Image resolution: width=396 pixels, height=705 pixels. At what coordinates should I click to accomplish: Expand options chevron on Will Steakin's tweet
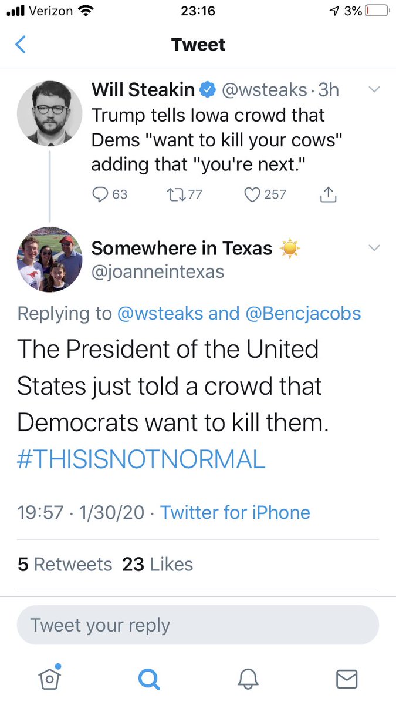coord(374,90)
